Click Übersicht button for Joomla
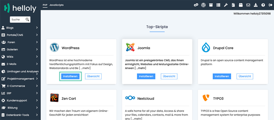Screen dimensions: 274x120 [169, 76]
